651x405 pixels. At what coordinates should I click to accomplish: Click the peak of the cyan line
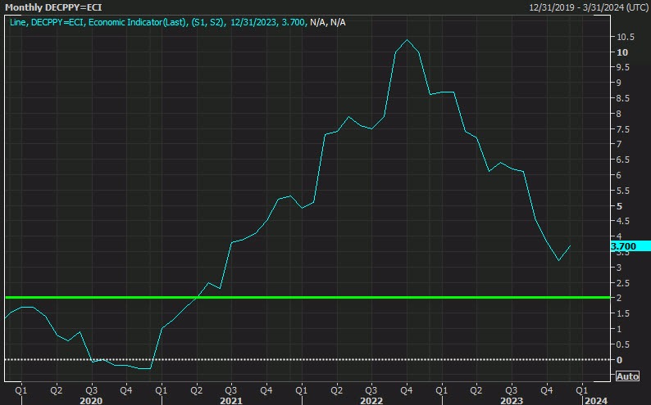pyautogui.click(x=407, y=39)
